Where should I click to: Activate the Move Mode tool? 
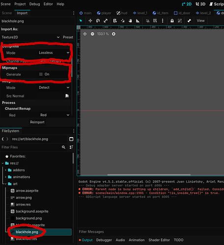(x=90, y=21)
